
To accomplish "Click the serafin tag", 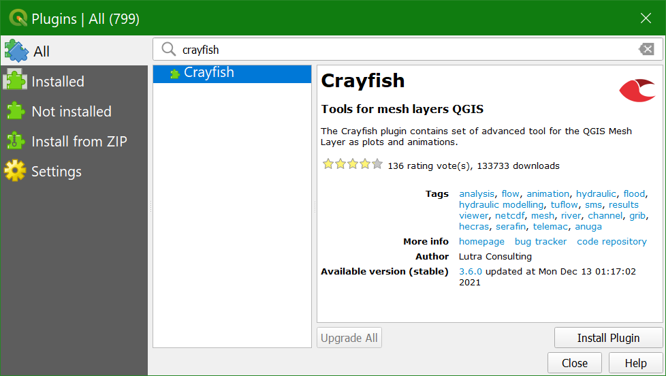I will [x=511, y=227].
